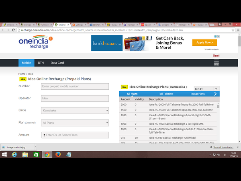Open the Plan All Plans dropdown
The height and width of the screenshot is (181, 241).
pyautogui.click(x=75, y=123)
